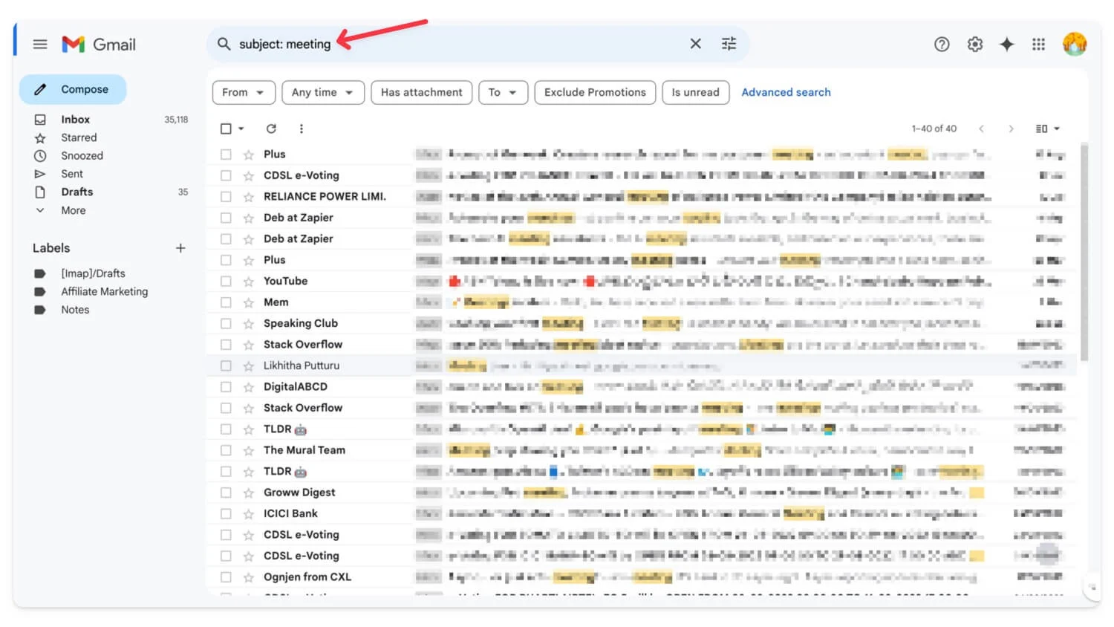The height and width of the screenshot is (627, 1114).
Task: Check the select-all checkbox in toolbar
Action: click(226, 129)
